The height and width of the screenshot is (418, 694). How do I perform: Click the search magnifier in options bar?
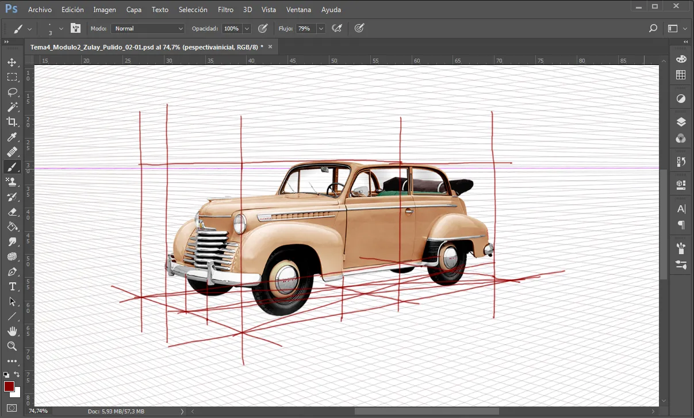pyautogui.click(x=653, y=28)
